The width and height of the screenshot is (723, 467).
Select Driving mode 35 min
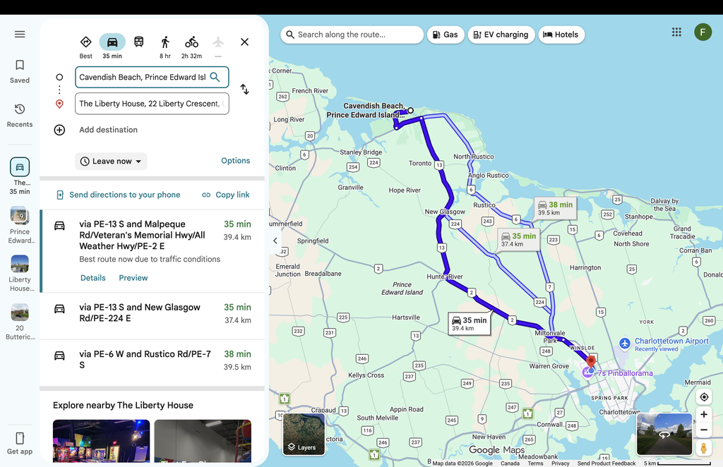112,47
